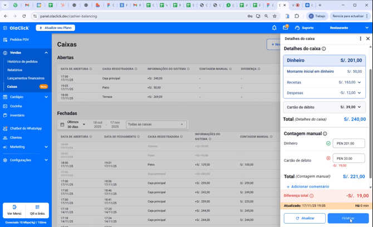Open a new browser tab
Screen dimensions: 373x227
(320, 5)
